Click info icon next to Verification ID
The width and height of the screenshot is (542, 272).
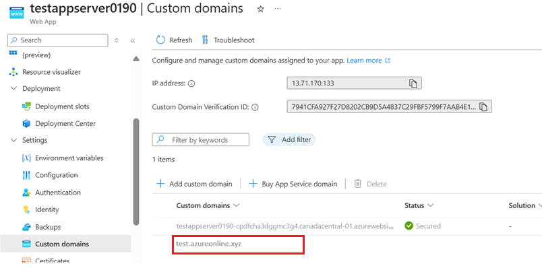(255, 107)
